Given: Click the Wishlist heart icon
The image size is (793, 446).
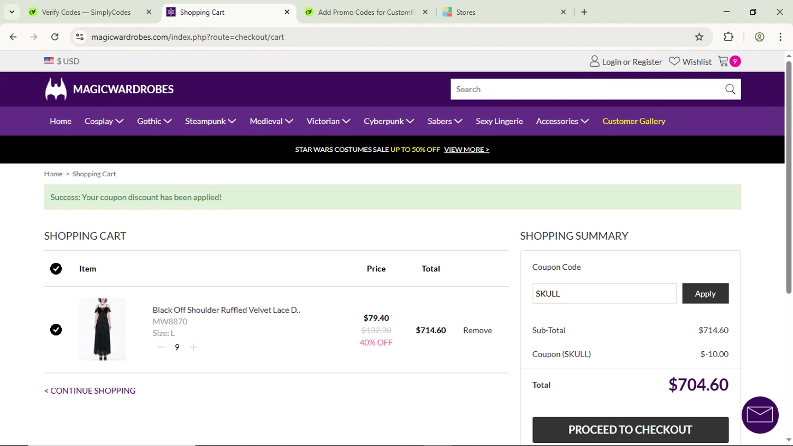Looking at the screenshot, I should tap(674, 61).
